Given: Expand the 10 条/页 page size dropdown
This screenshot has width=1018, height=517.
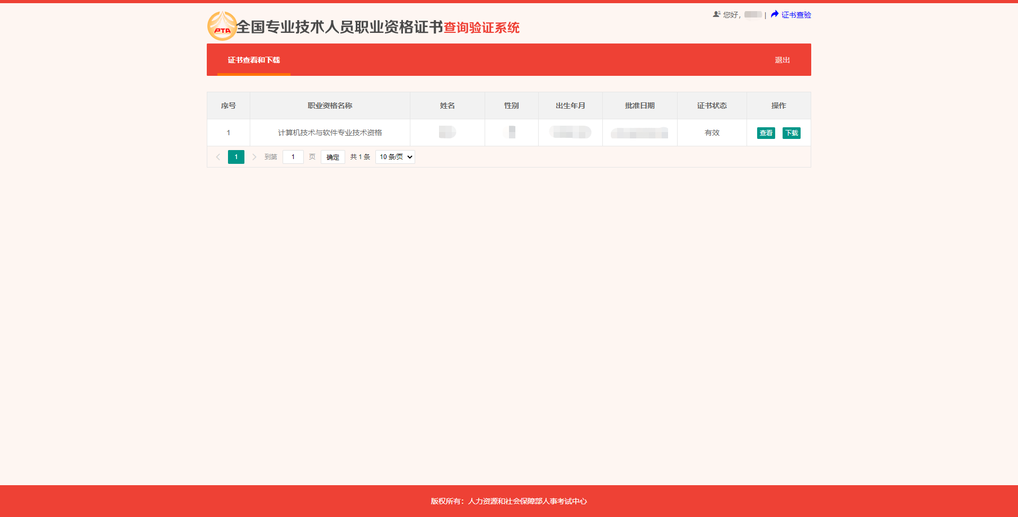Looking at the screenshot, I should point(395,157).
